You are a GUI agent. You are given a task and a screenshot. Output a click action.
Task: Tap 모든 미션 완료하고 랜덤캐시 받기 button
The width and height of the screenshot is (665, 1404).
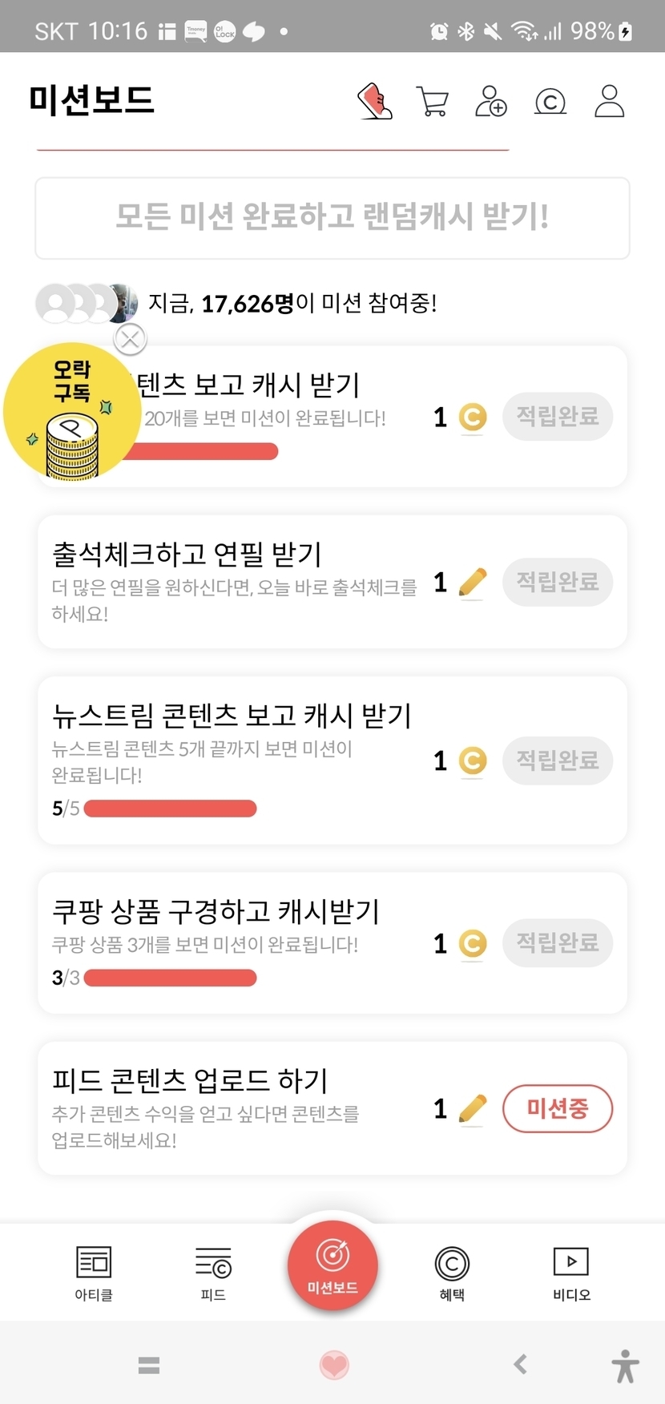tap(332, 218)
